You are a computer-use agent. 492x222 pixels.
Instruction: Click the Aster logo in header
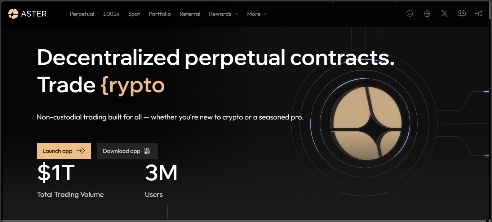coord(27,14)
